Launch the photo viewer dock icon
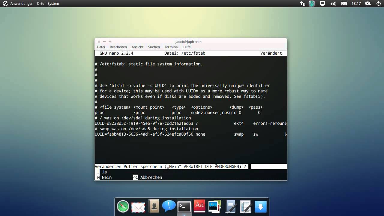This screenshot has height=216, width=384. click(215, 206)
